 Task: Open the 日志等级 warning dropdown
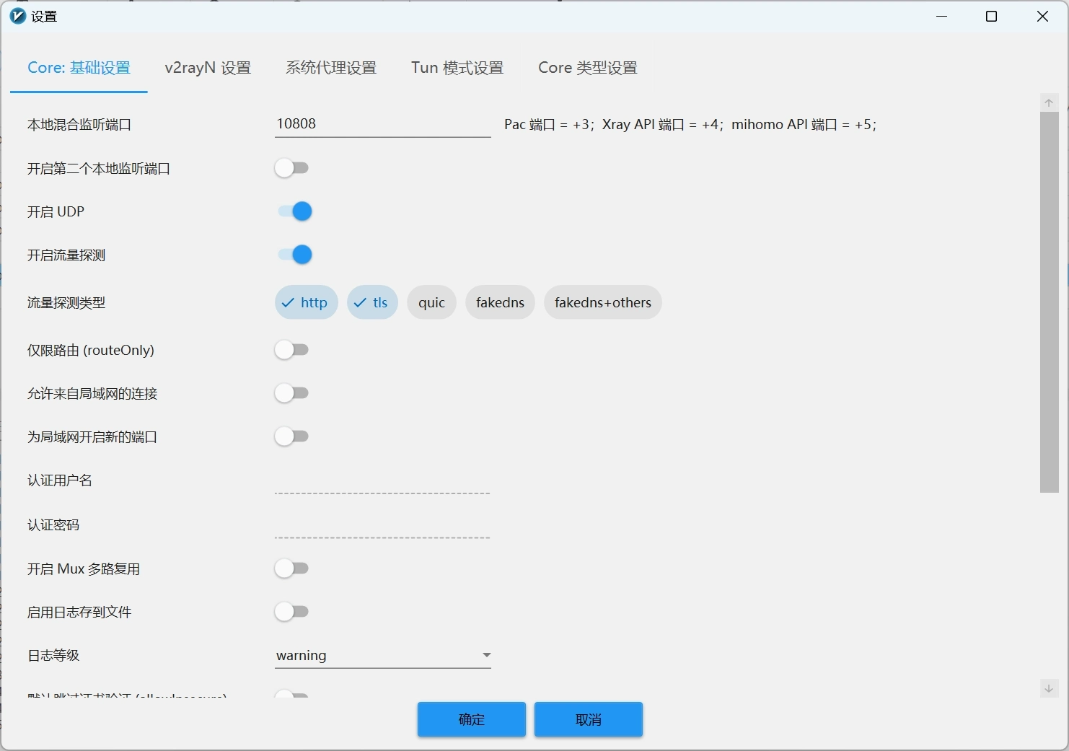tap(383, 655)
